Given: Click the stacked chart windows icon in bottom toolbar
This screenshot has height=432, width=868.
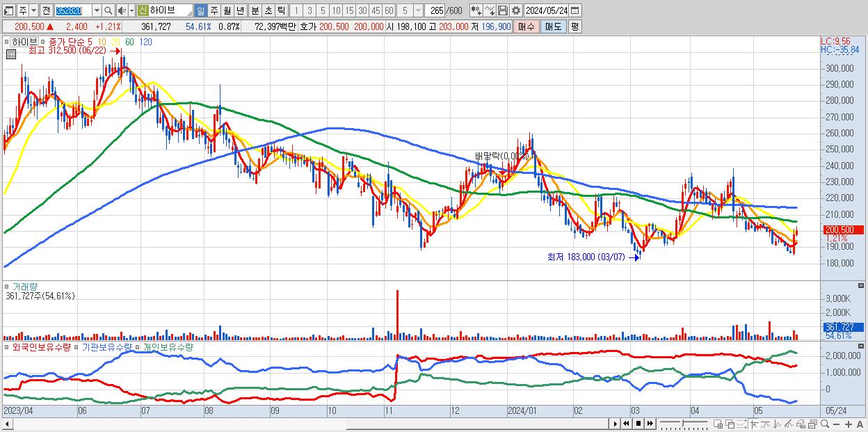Looking at the screenshot, I should (x=812, y=424).
